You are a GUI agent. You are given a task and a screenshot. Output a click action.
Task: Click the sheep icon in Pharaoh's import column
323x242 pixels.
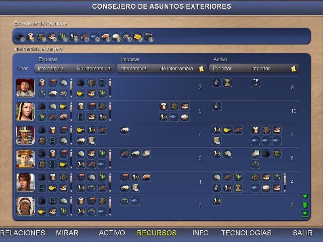(125, 130)
